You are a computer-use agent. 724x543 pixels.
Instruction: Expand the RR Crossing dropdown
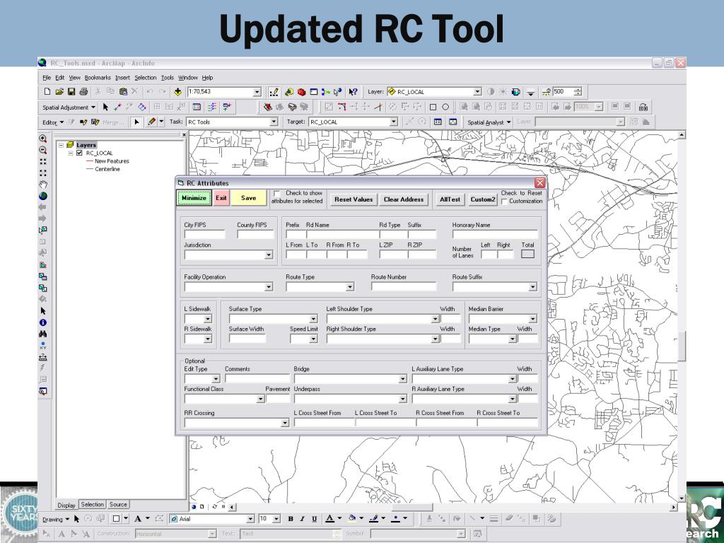pos(285,423)
